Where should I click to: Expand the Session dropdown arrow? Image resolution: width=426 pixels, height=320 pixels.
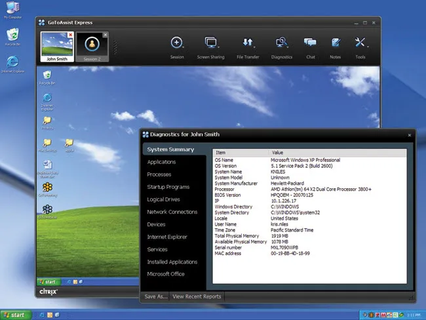tap(184, 47)
